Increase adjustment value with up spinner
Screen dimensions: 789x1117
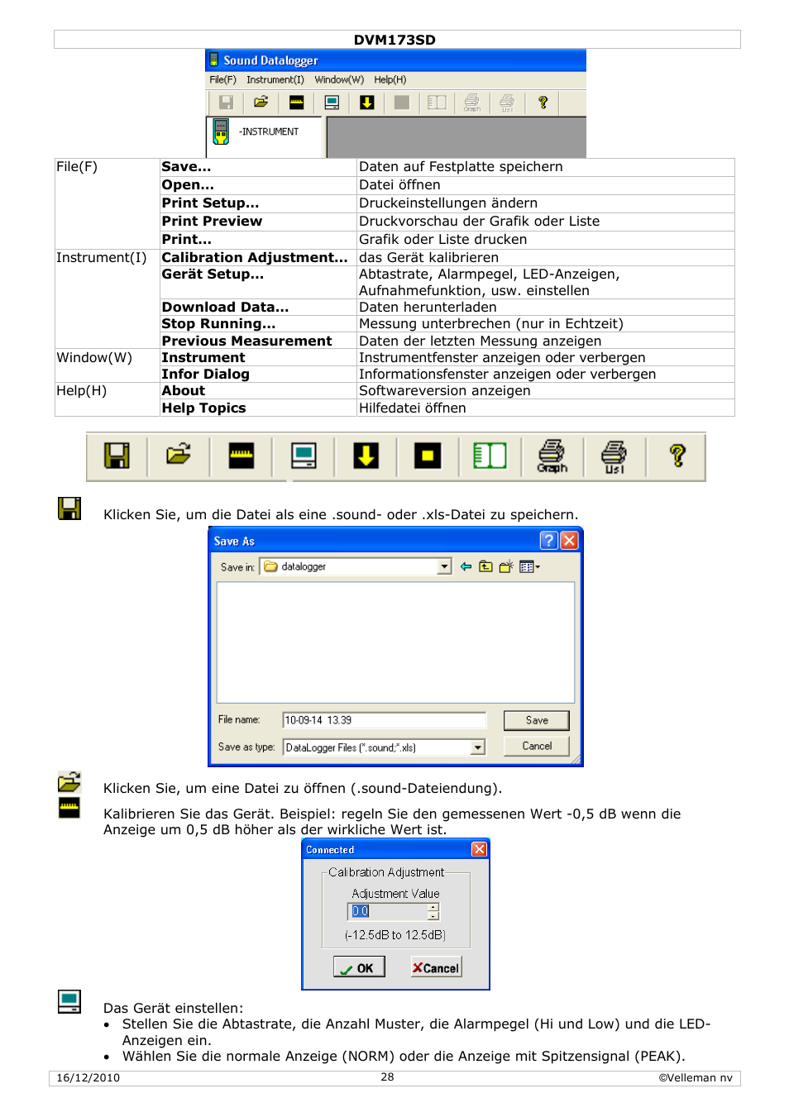433,907
